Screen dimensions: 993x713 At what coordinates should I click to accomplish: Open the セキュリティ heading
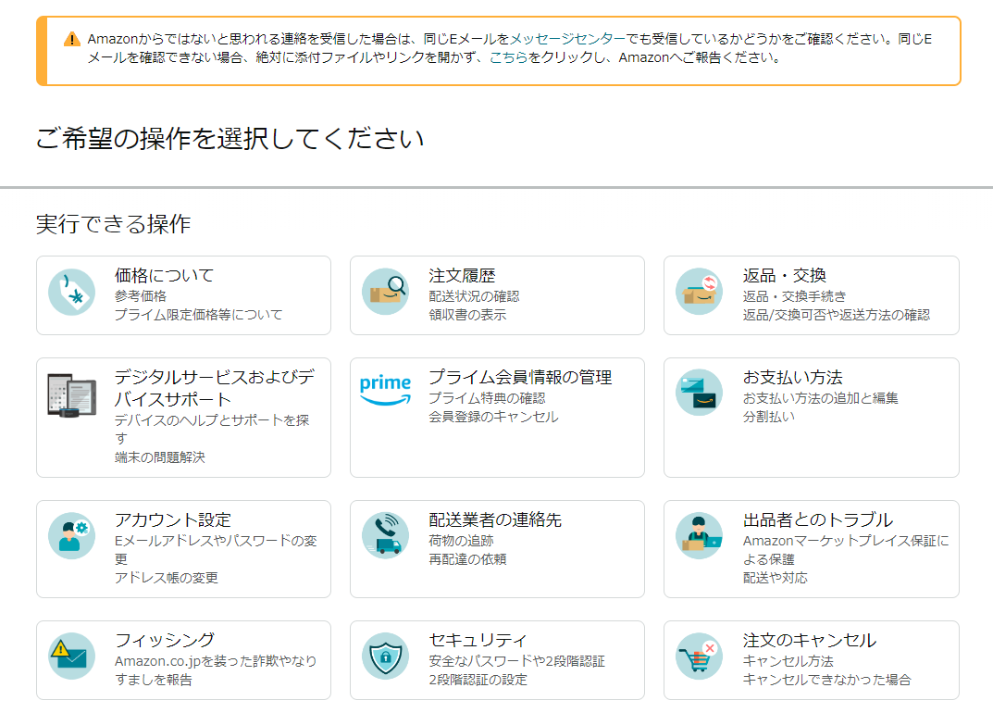[478, 640]
